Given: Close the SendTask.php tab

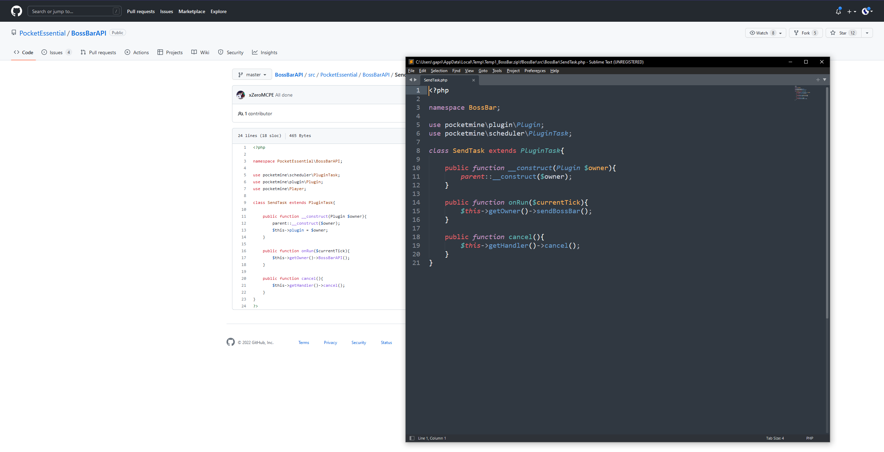Looking at the screenshot, I should click(x=473, y=80).
